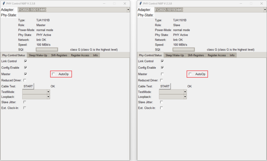The image size is (267, 161).
Task: Switch to Sleep/Wake-Up tab in right window
Action: point(175,55)
